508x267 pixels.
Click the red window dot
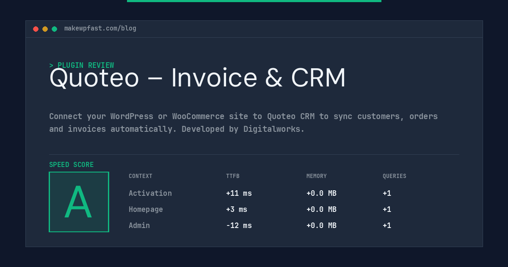point(36,29)
